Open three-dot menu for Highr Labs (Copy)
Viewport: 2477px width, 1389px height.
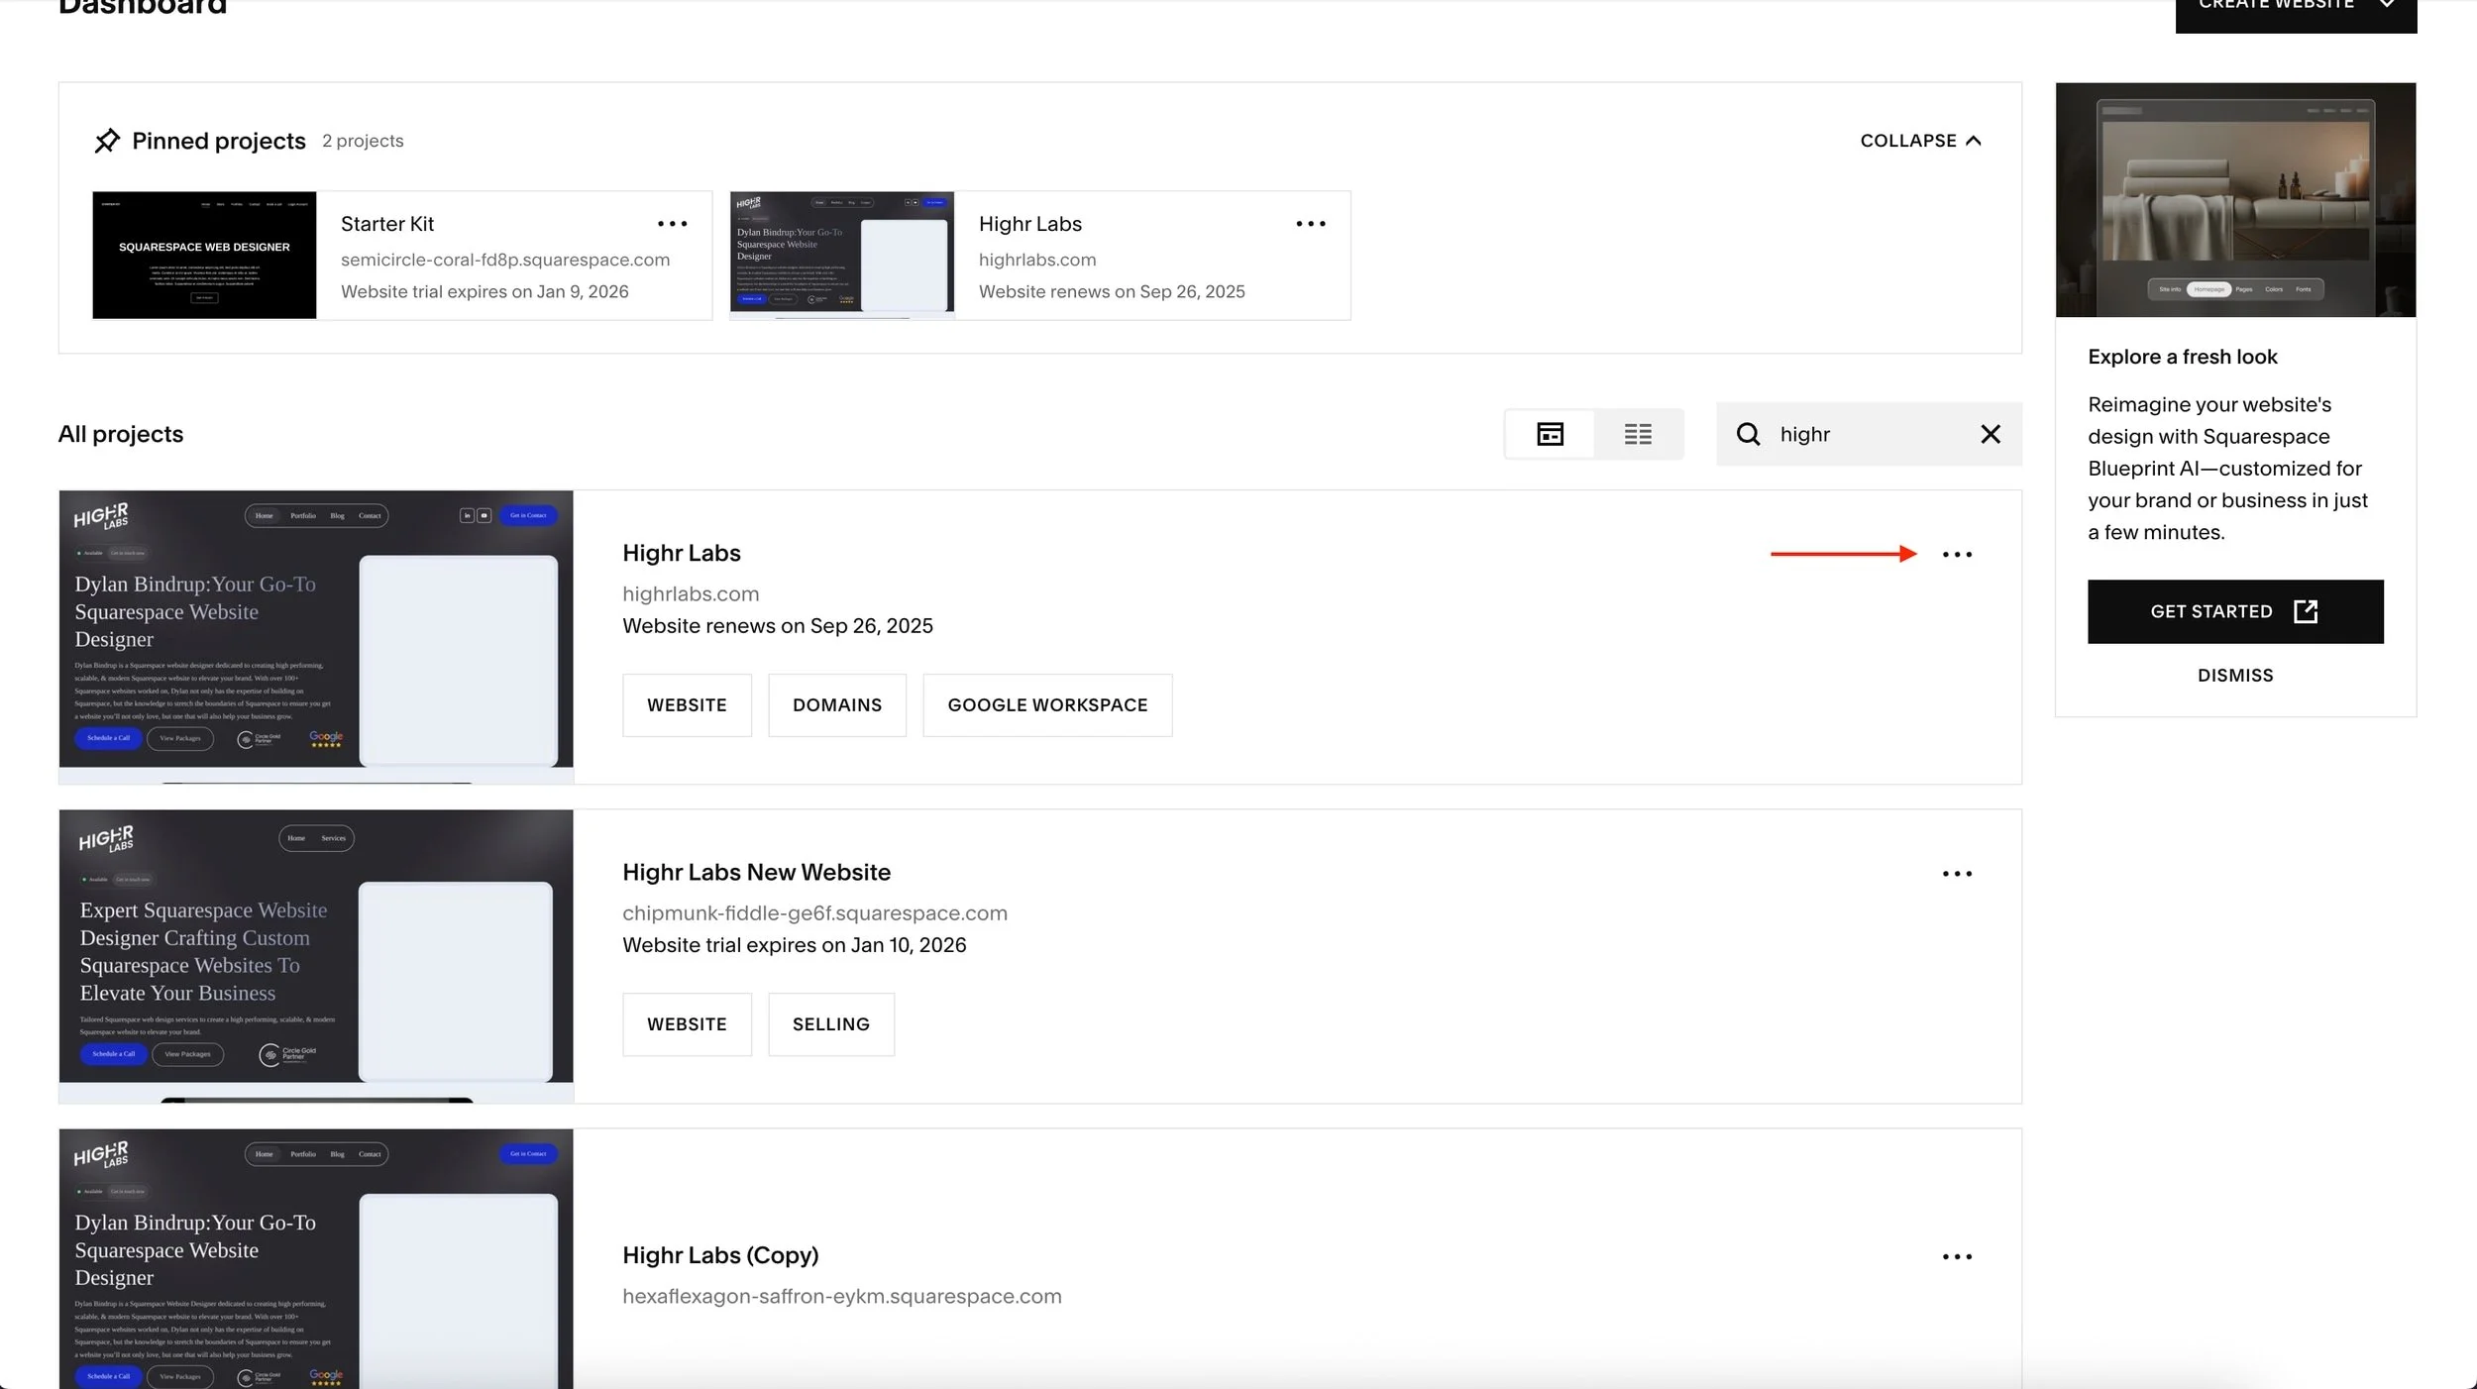click(1956, 1257)
